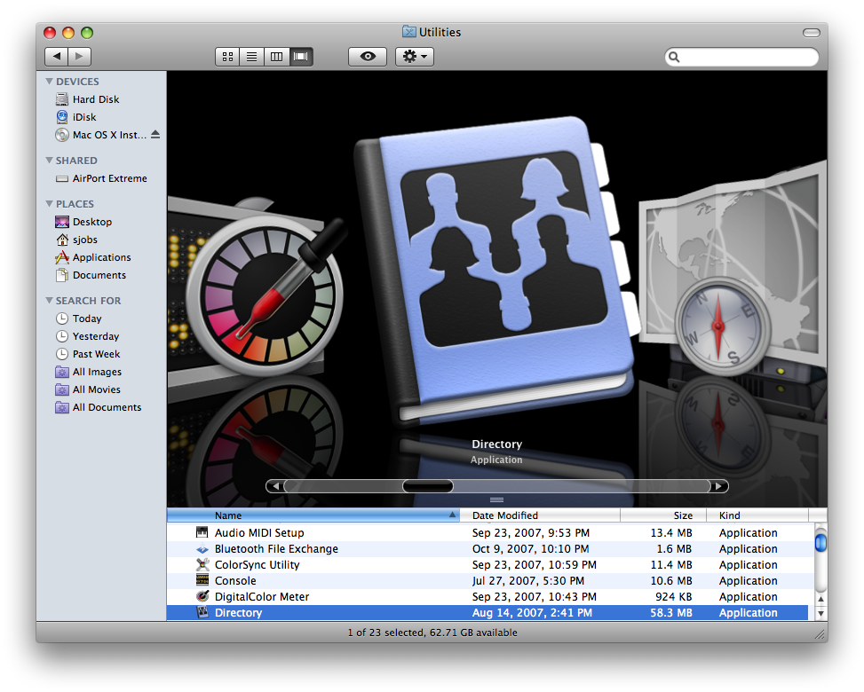Sort by the Size column
The image size is (864, 692).
point(663,515)
